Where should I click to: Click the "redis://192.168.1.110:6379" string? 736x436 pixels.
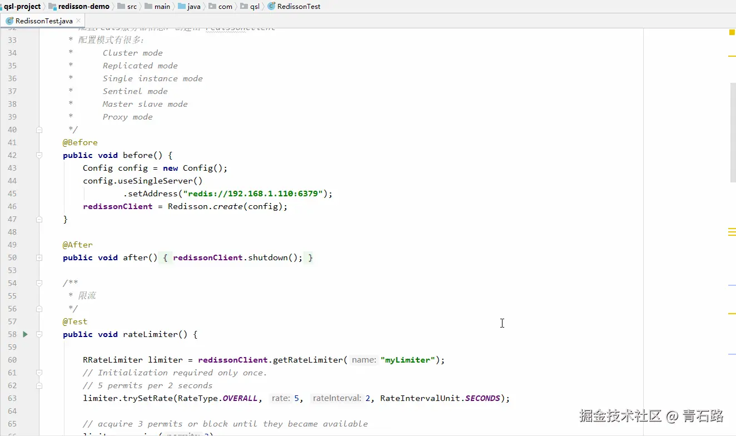coord(253,194)
